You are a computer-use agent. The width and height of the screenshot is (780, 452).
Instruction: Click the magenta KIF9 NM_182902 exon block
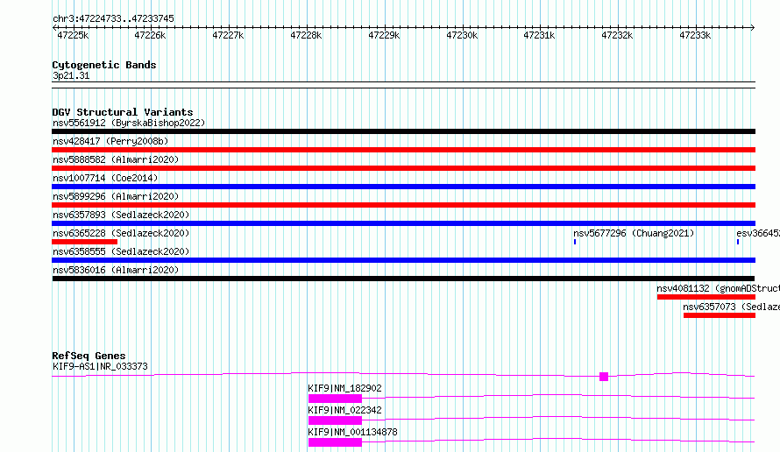tap(335, 399)
